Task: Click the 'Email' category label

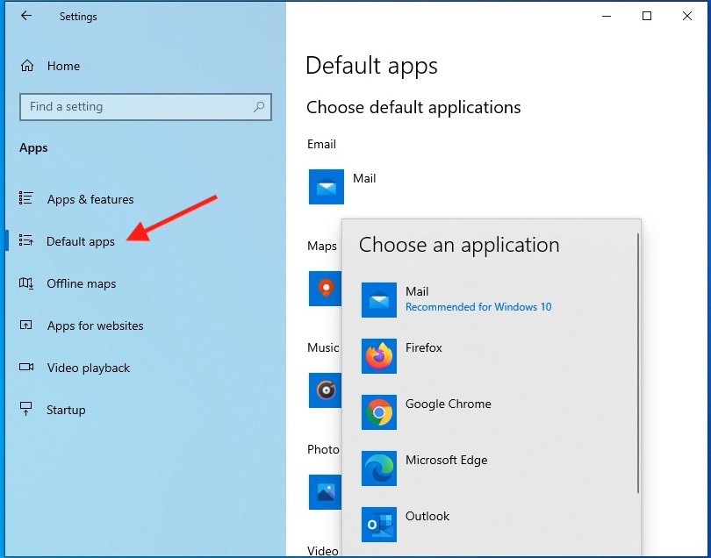Action: (x=321, y=144)
